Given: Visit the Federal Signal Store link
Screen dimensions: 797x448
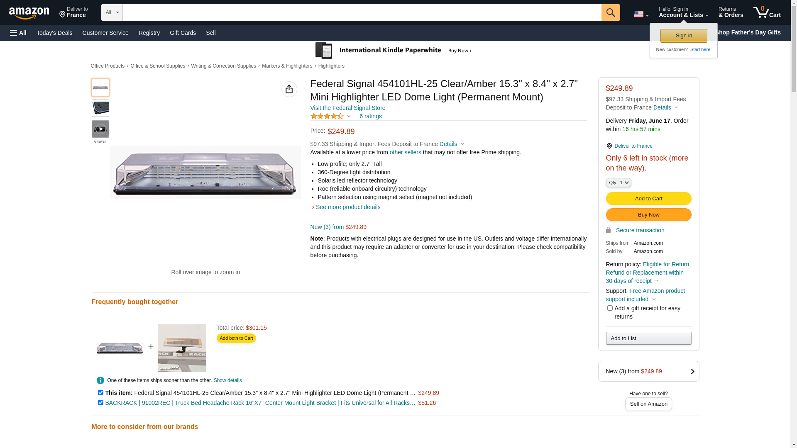Looking at the screenshot, I should tap(347, 108).
